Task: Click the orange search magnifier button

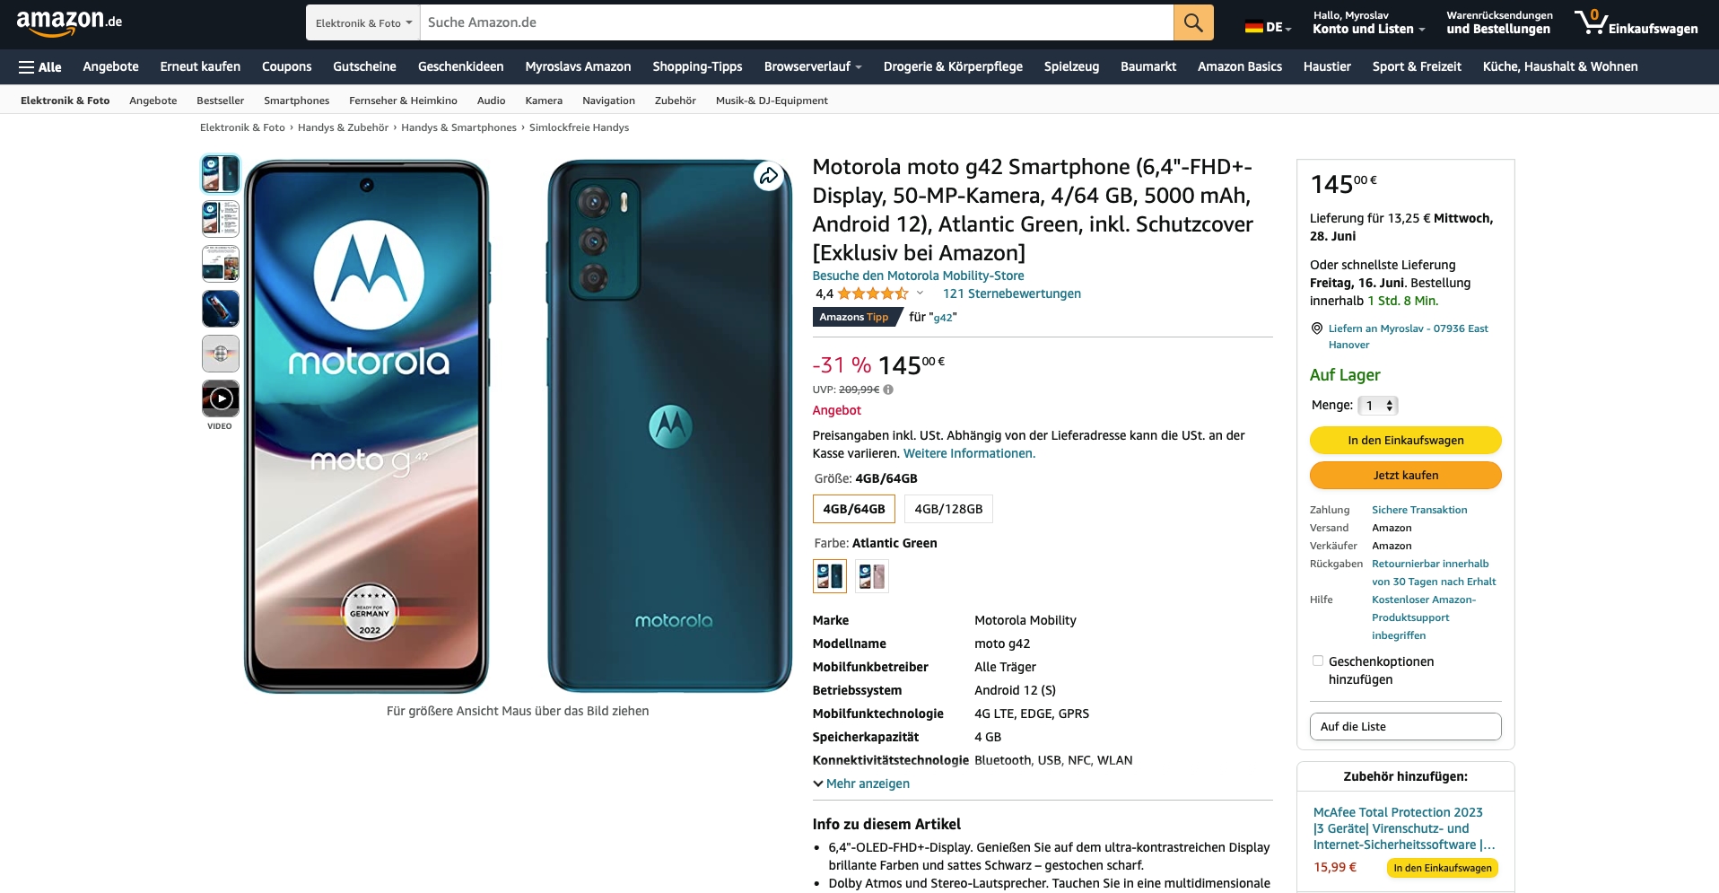Action: click(1193, 22)
